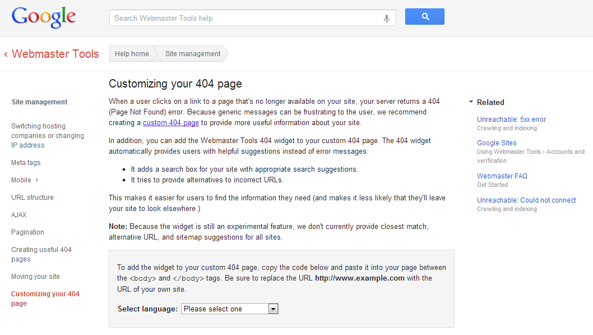Image resolution: width=593 pixels, height=335 pixels.
Task: Open Creating useful 404 pages topic
Action: 41,254
